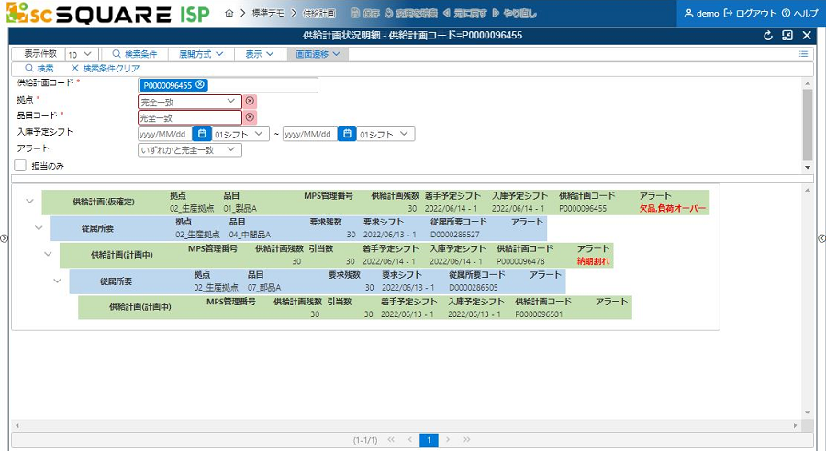The width and height of the screenshot is (826, 451).
Task: Maximize dialog with the expand window icon
Action: 787,35
